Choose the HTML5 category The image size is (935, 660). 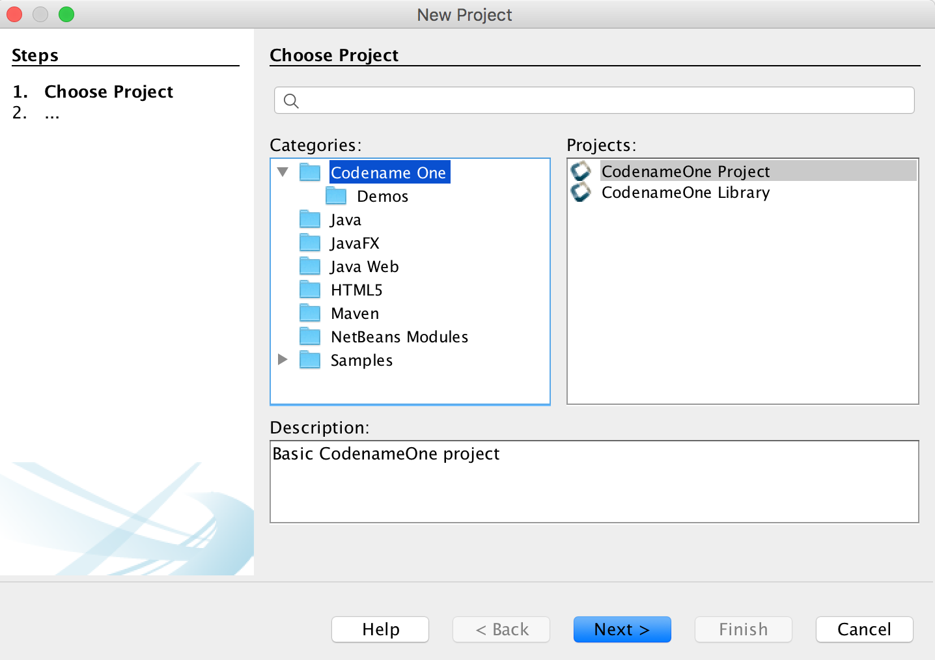click(356, 289)
